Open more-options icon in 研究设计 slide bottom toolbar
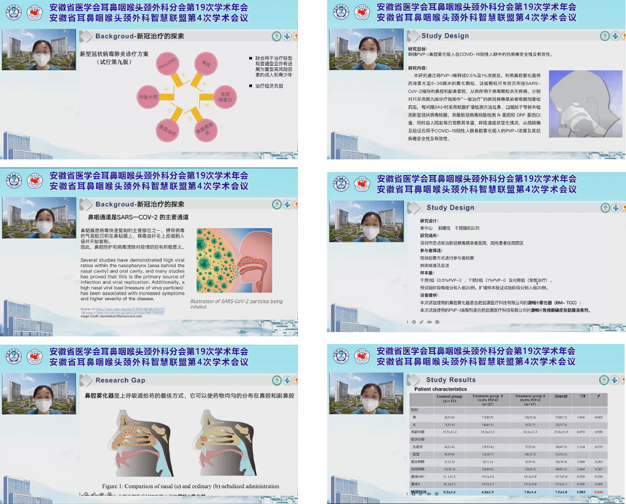This screenshot has width=626, height=504. tap(438, 322)
